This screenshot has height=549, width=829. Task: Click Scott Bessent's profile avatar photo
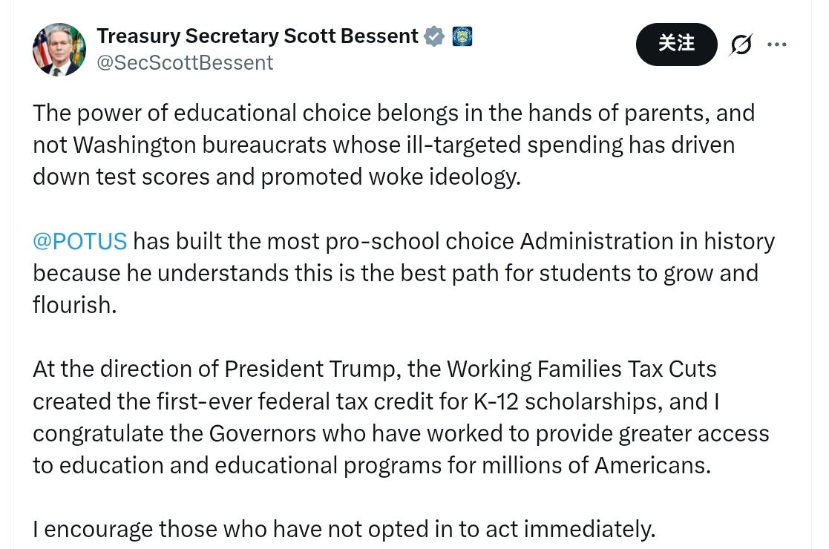(59, 49)
